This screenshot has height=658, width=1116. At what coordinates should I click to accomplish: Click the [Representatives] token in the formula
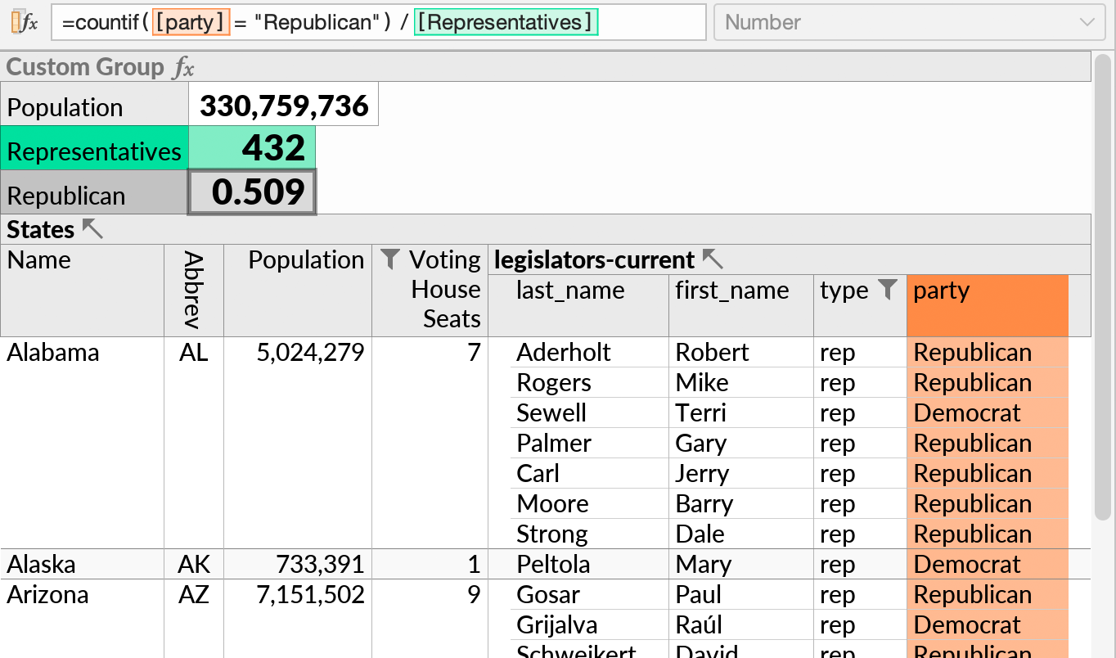tap(506, 22)
